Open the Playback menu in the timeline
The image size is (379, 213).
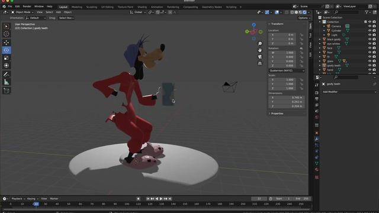click(x=18, y=199)
